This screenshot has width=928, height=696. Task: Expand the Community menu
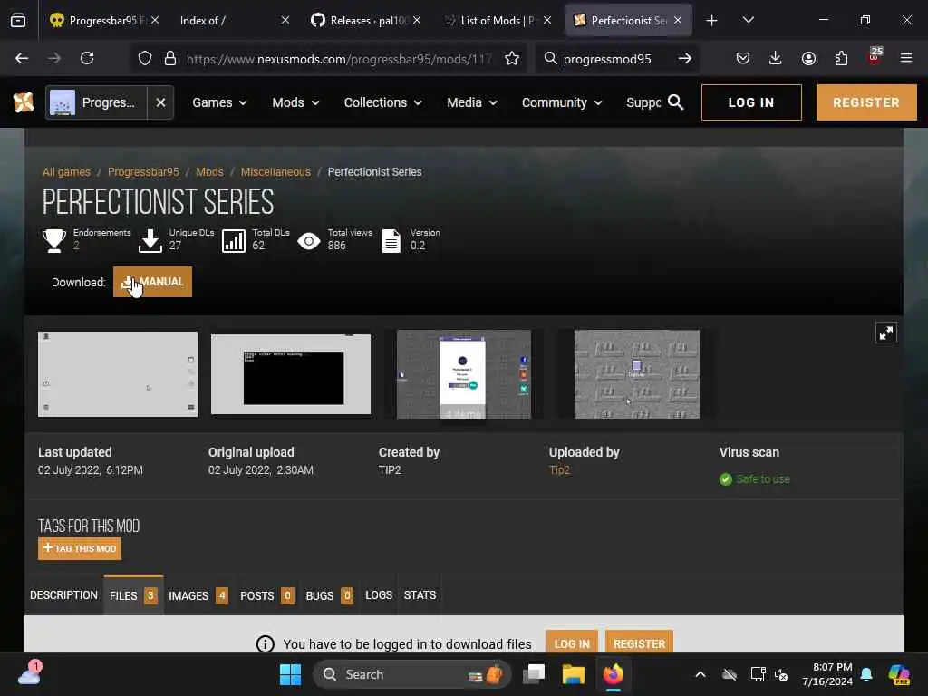click(x=562, y=102)
